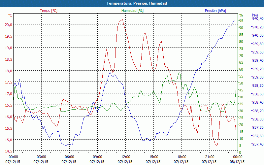264x165 pixels.
Task: Click the green '%' unit label
Action: tap(241, 15)
